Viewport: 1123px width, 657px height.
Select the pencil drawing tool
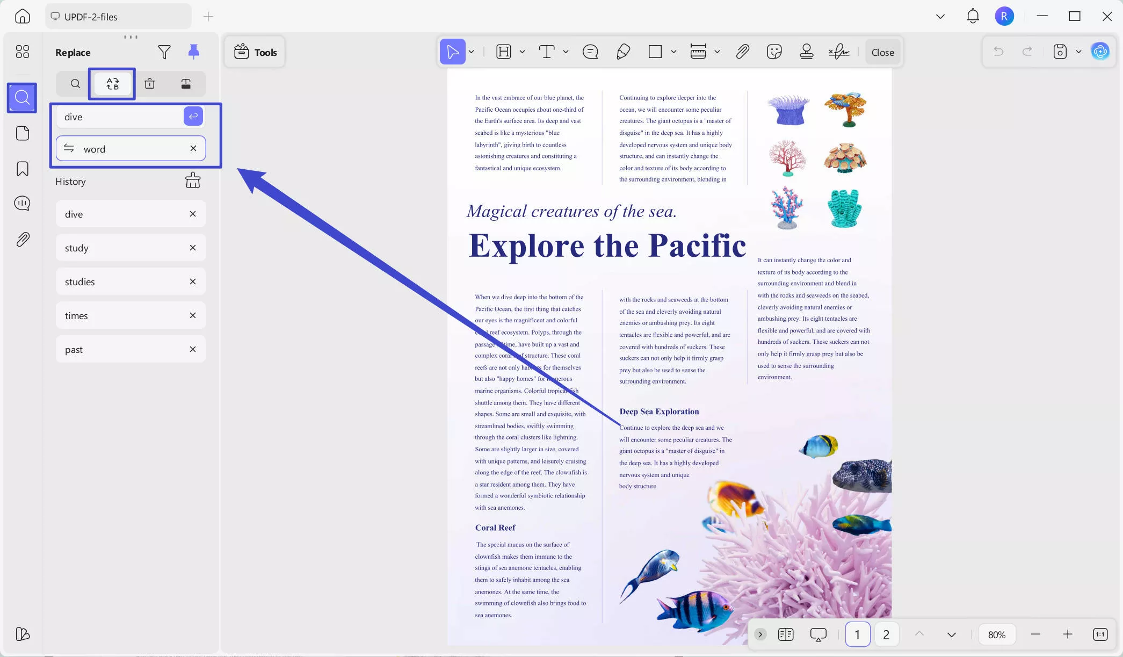tap(623, 52)
